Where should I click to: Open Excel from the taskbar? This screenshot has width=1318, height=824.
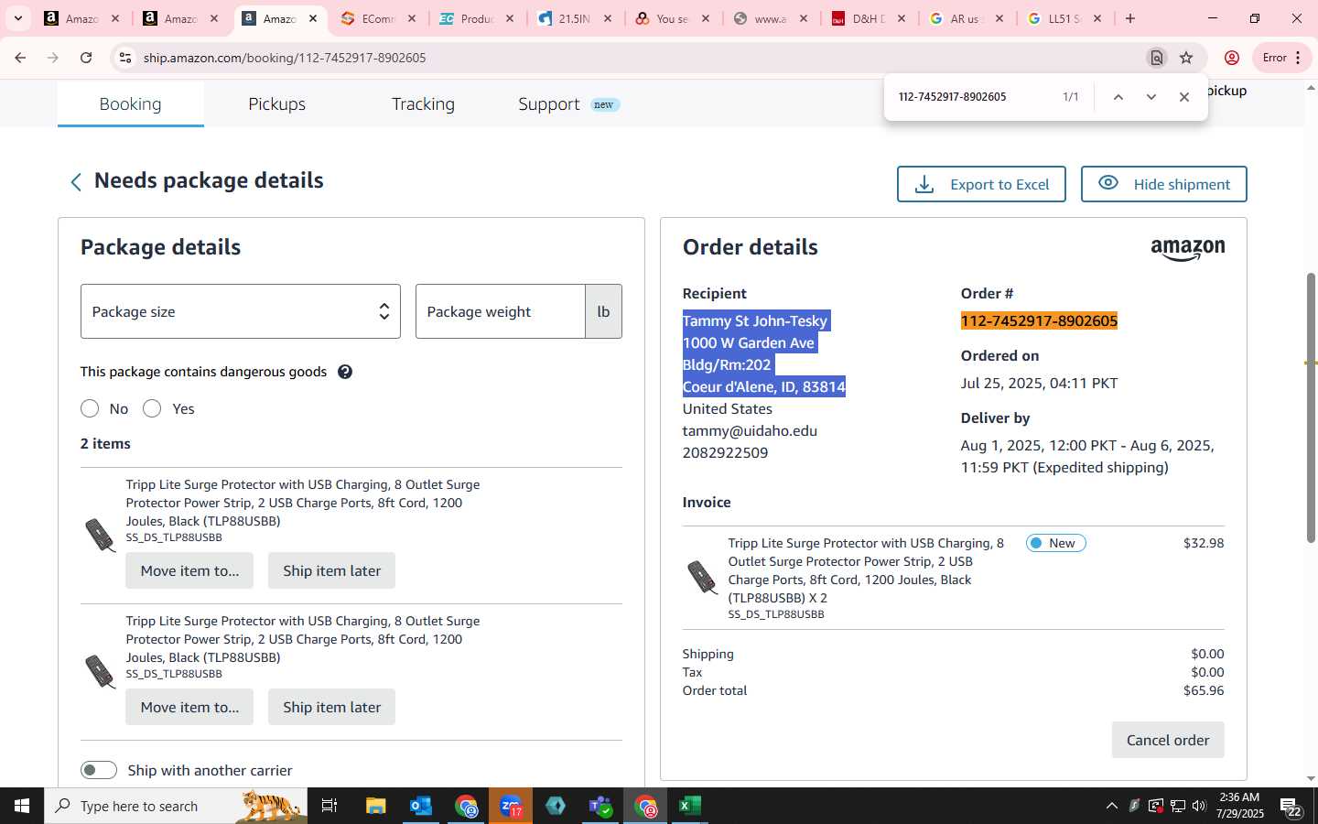(690, 806)
